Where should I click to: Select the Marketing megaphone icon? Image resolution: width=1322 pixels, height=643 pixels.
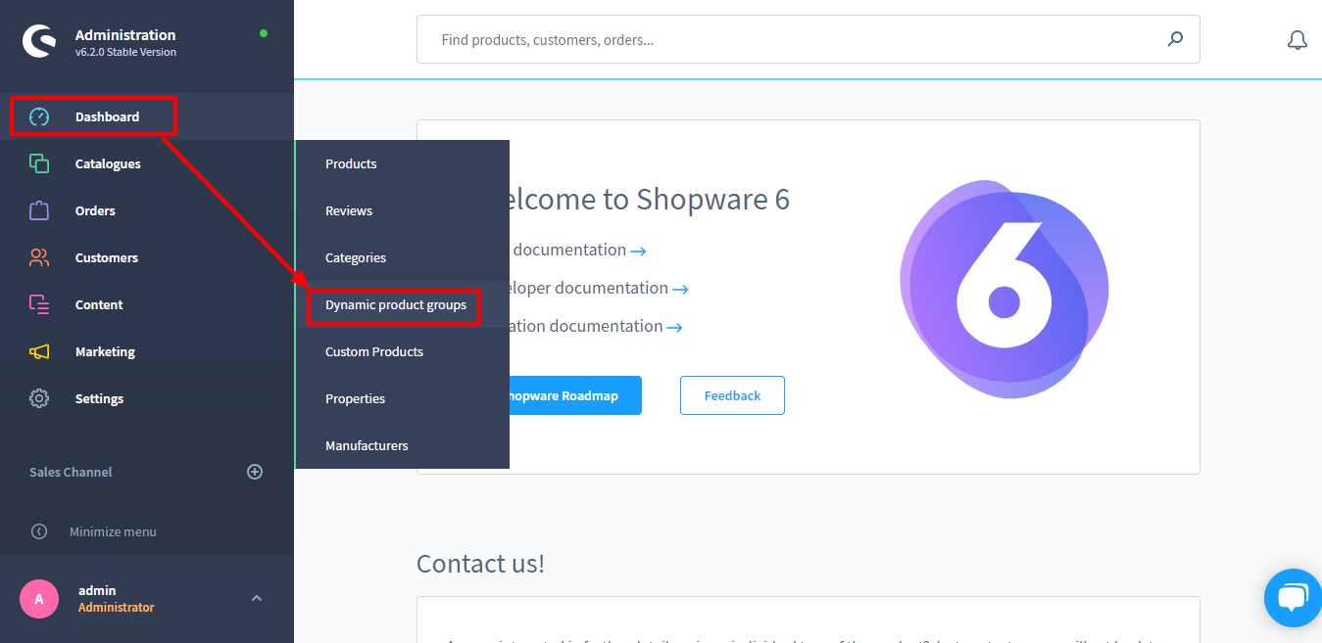pyautogui.click(x=38, y=350)
